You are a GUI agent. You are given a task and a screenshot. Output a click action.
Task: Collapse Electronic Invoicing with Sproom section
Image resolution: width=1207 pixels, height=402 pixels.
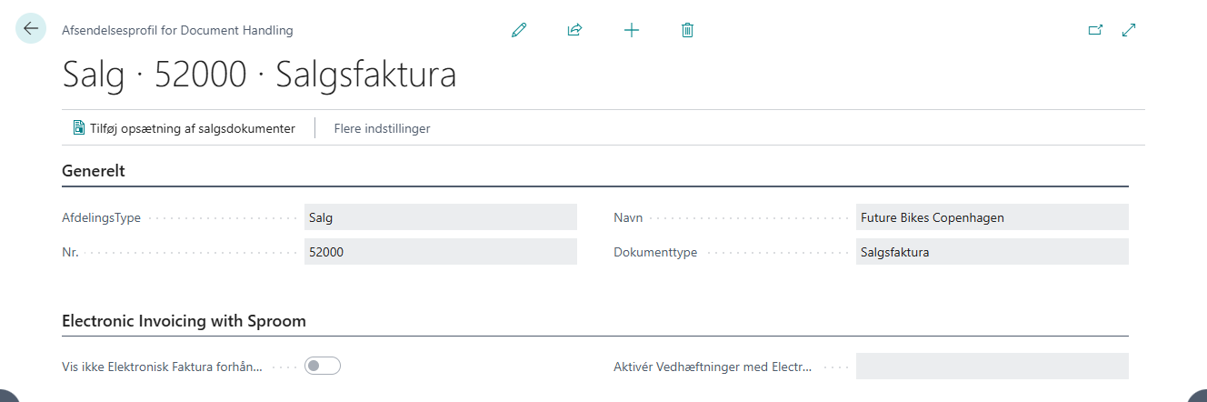click(x=184, y=321)
